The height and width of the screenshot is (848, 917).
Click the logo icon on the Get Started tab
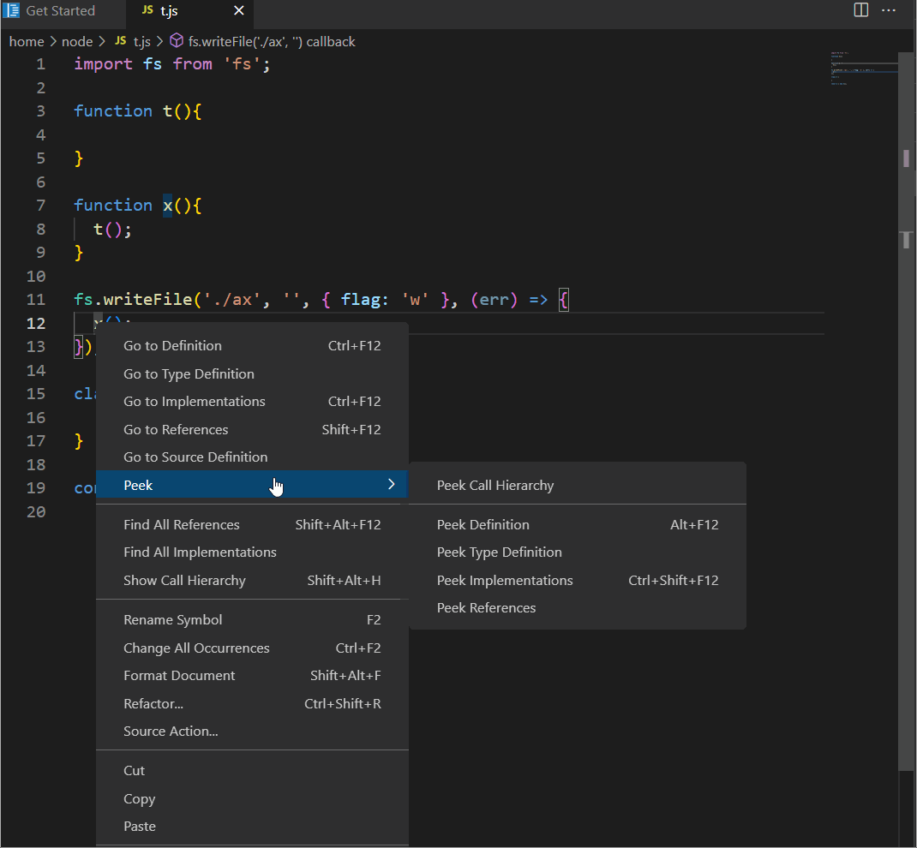[x=12, y=10]
